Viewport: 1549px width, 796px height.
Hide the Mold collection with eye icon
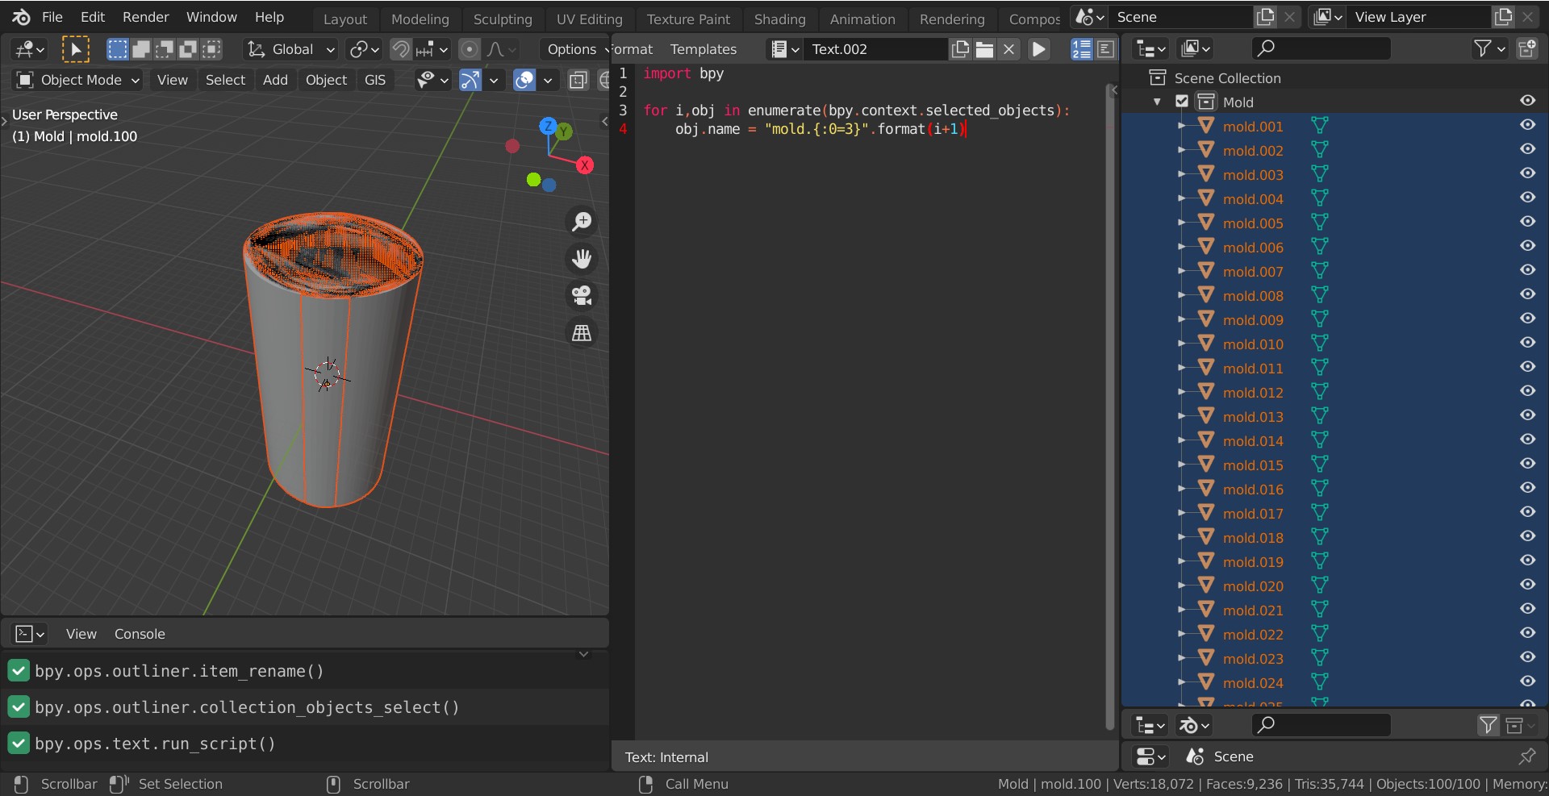tap(1527, 101)
